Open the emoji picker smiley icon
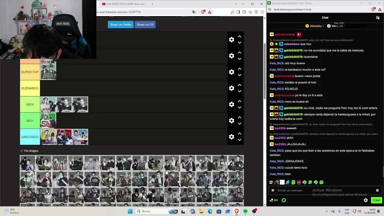This screenshot has width=384, height=216. pos(377,190)
